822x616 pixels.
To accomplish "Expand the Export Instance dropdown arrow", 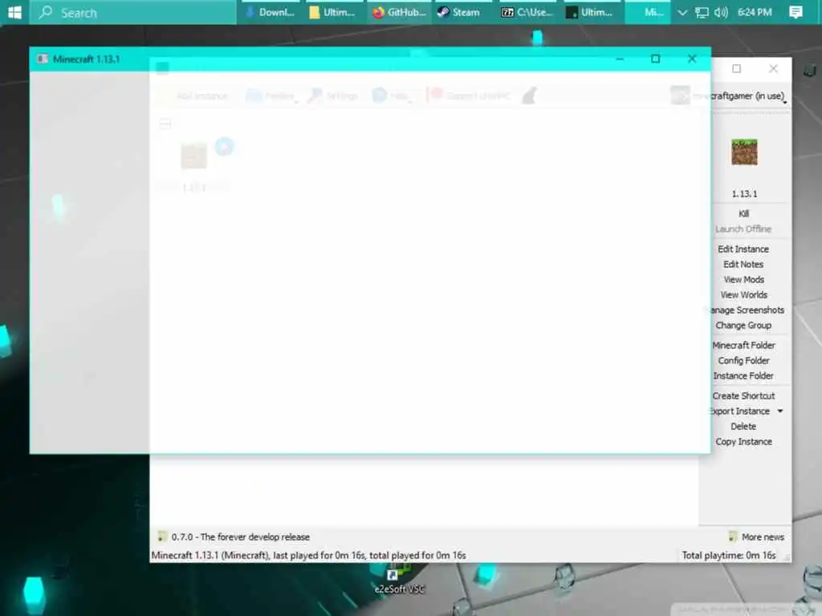I will [780, 411].
